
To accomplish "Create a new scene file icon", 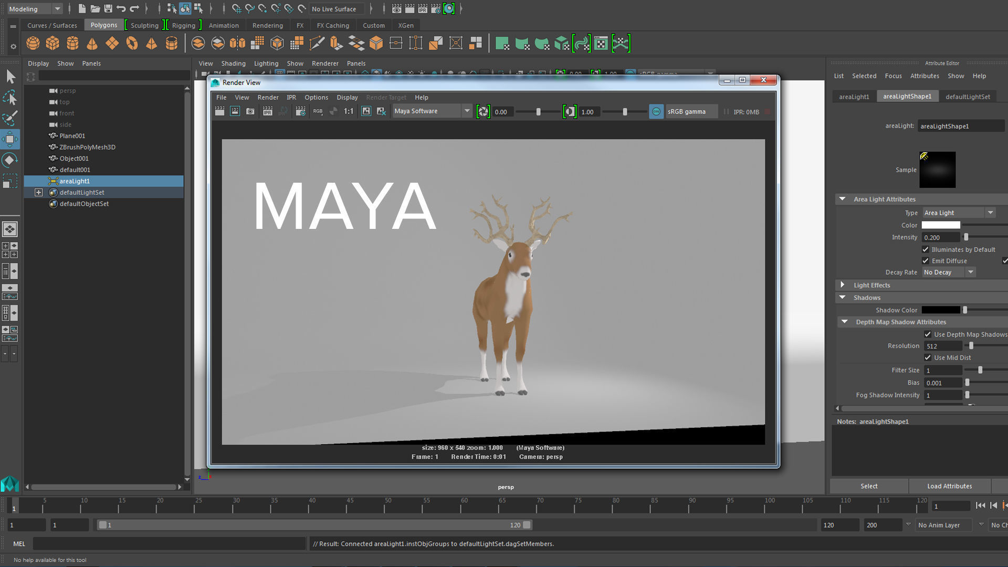I will [x=82, y=8].
